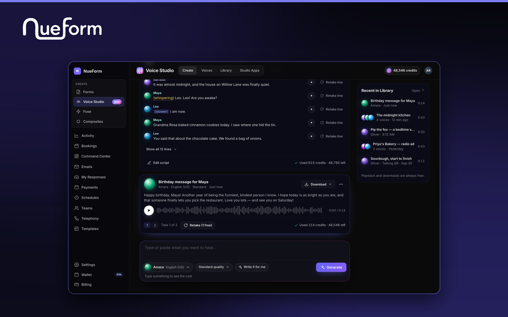Click the text prompt input field
Screen dimensions: 508x317
(x=244, y=250)
